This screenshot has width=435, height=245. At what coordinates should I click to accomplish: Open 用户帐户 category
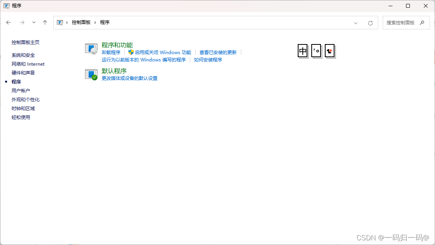(x=21, y=91)
